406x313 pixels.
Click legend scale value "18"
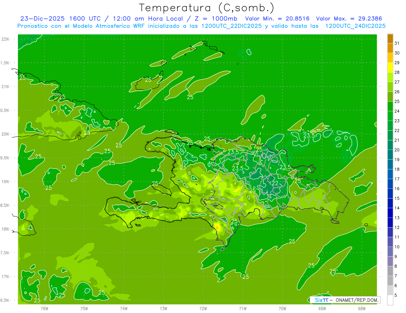(397, 169)
